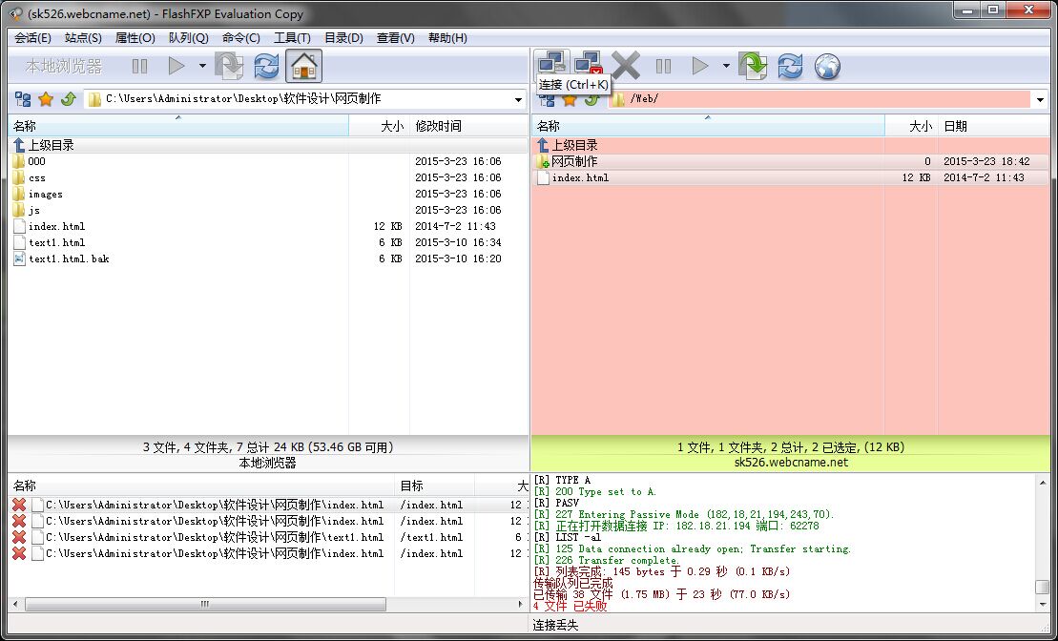Refresh the remote /Web/ listing
The height and width of the screenshot is (641, 1058).
(790, 66)
